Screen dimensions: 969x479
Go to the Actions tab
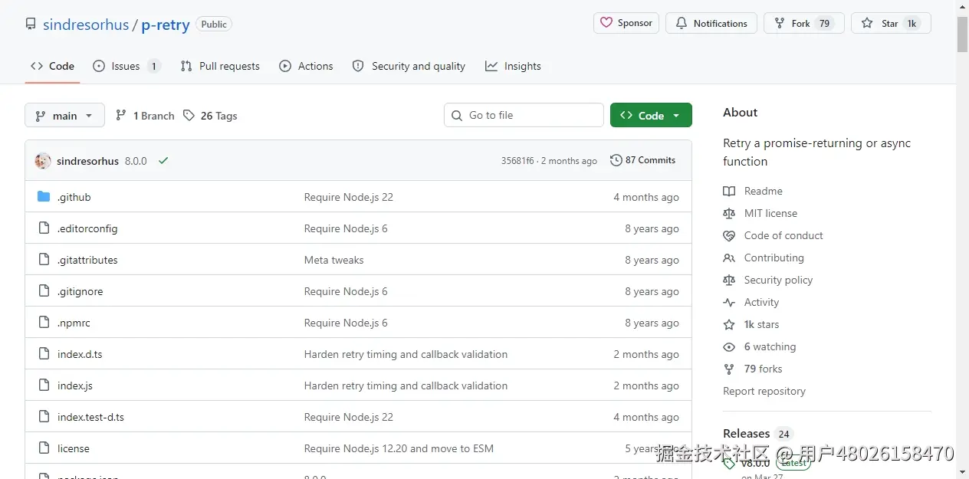pos(306,66)
